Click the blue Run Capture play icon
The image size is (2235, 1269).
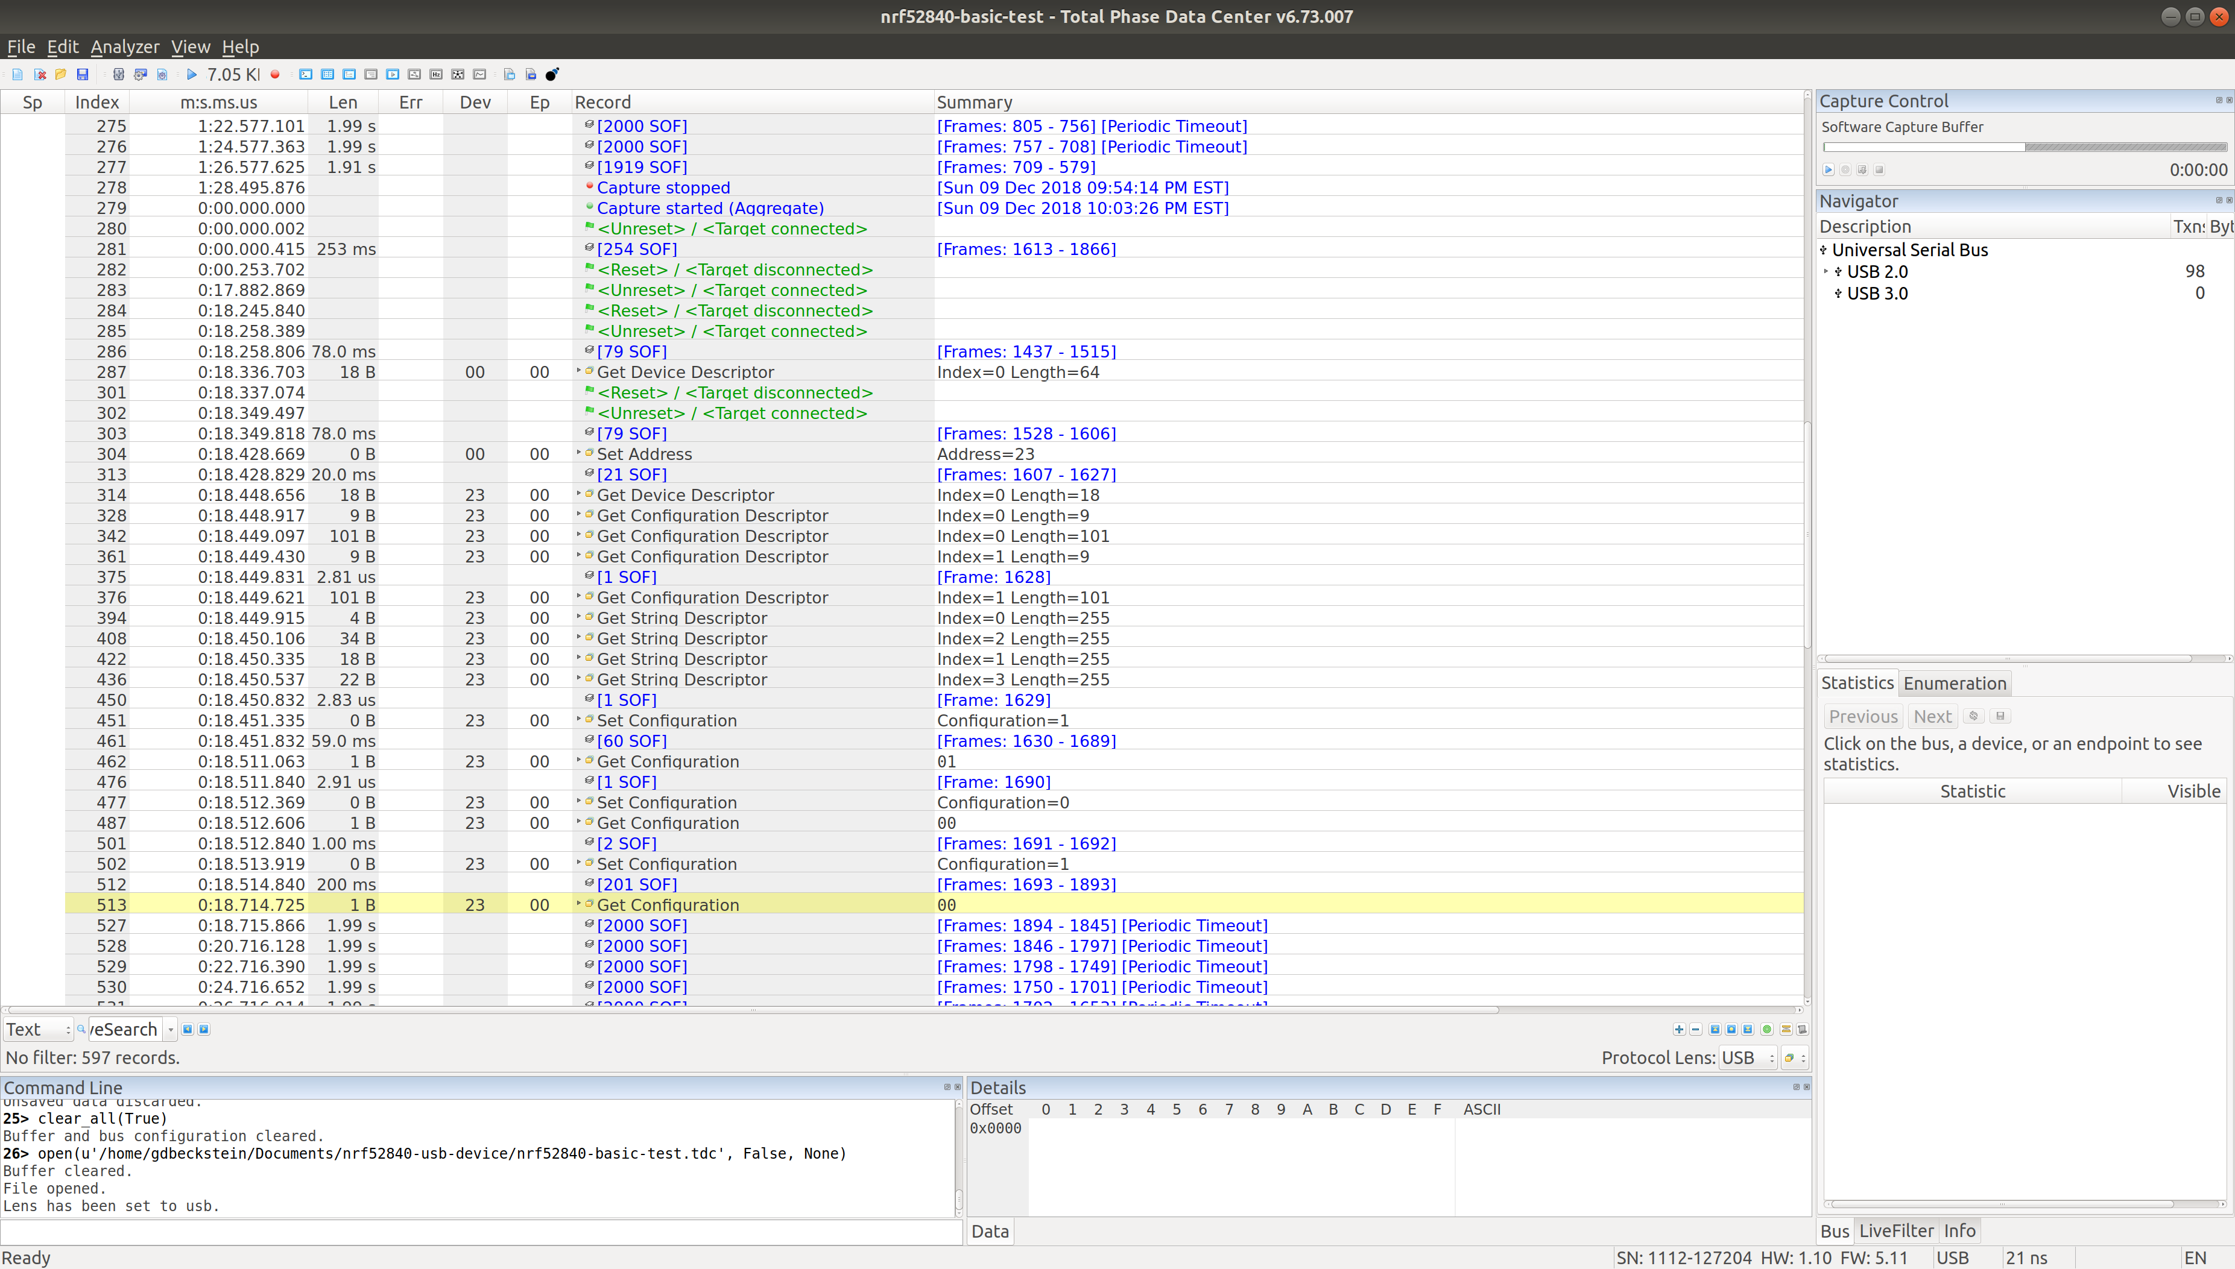192,75
